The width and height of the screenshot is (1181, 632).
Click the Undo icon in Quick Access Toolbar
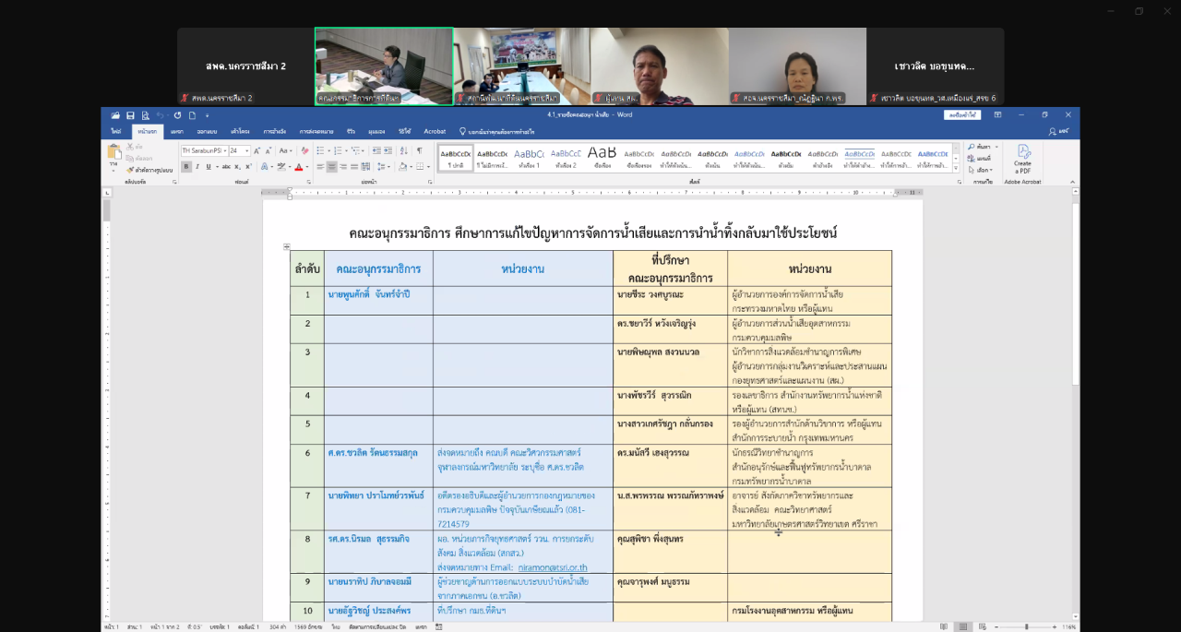pyautogui.click(x=161, y=115)
